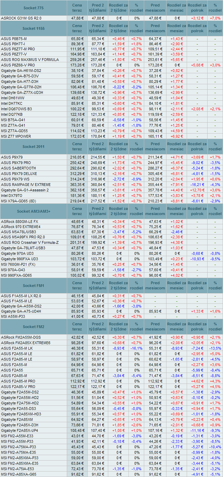Select the Intel DQ67OWS B3 product name
The image size is (223, 477).
point(16,109)
